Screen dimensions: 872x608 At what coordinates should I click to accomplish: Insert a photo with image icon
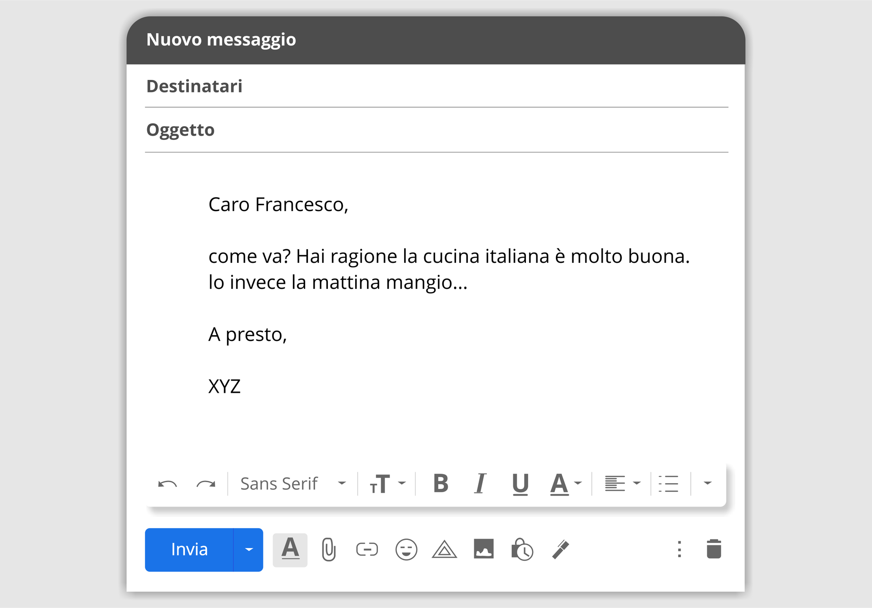point(483,549)
